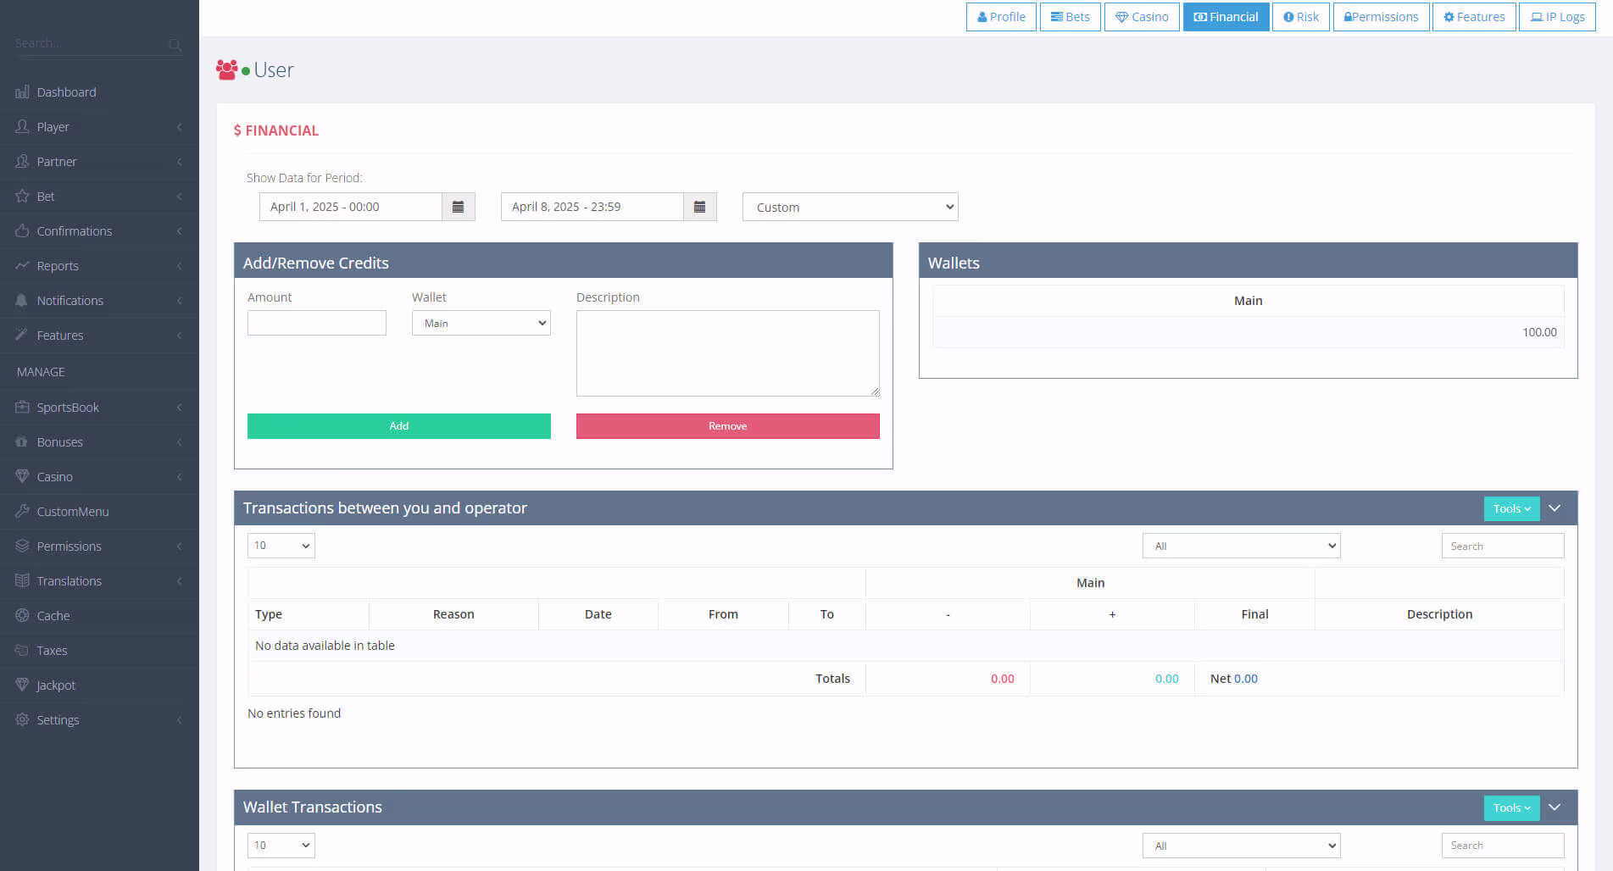The height and width of the screenshot is (871, 1613).
Task: Collapse the Wallet Transactions panel chevron
Action: [x=1555, y=807]
